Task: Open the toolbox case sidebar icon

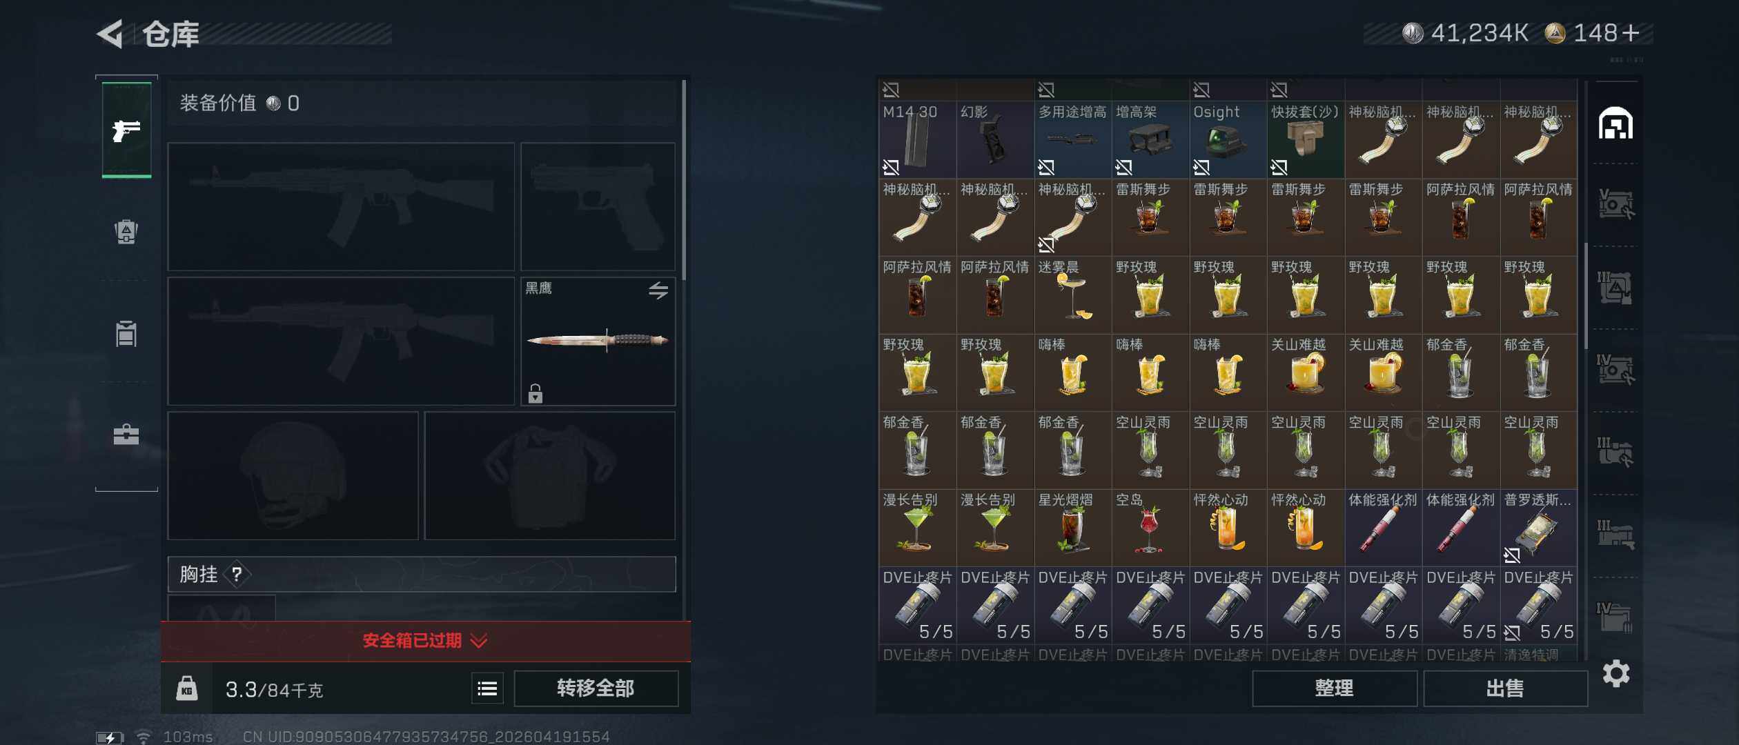Action: click(x=126, y=434)
